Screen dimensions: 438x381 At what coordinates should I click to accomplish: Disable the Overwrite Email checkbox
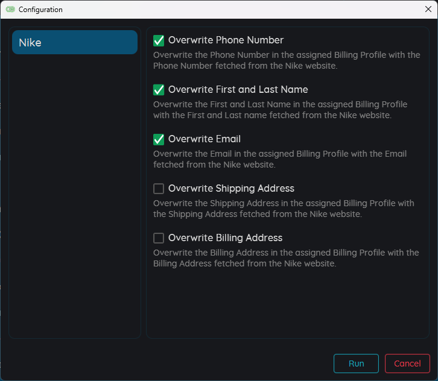(159, 139)
